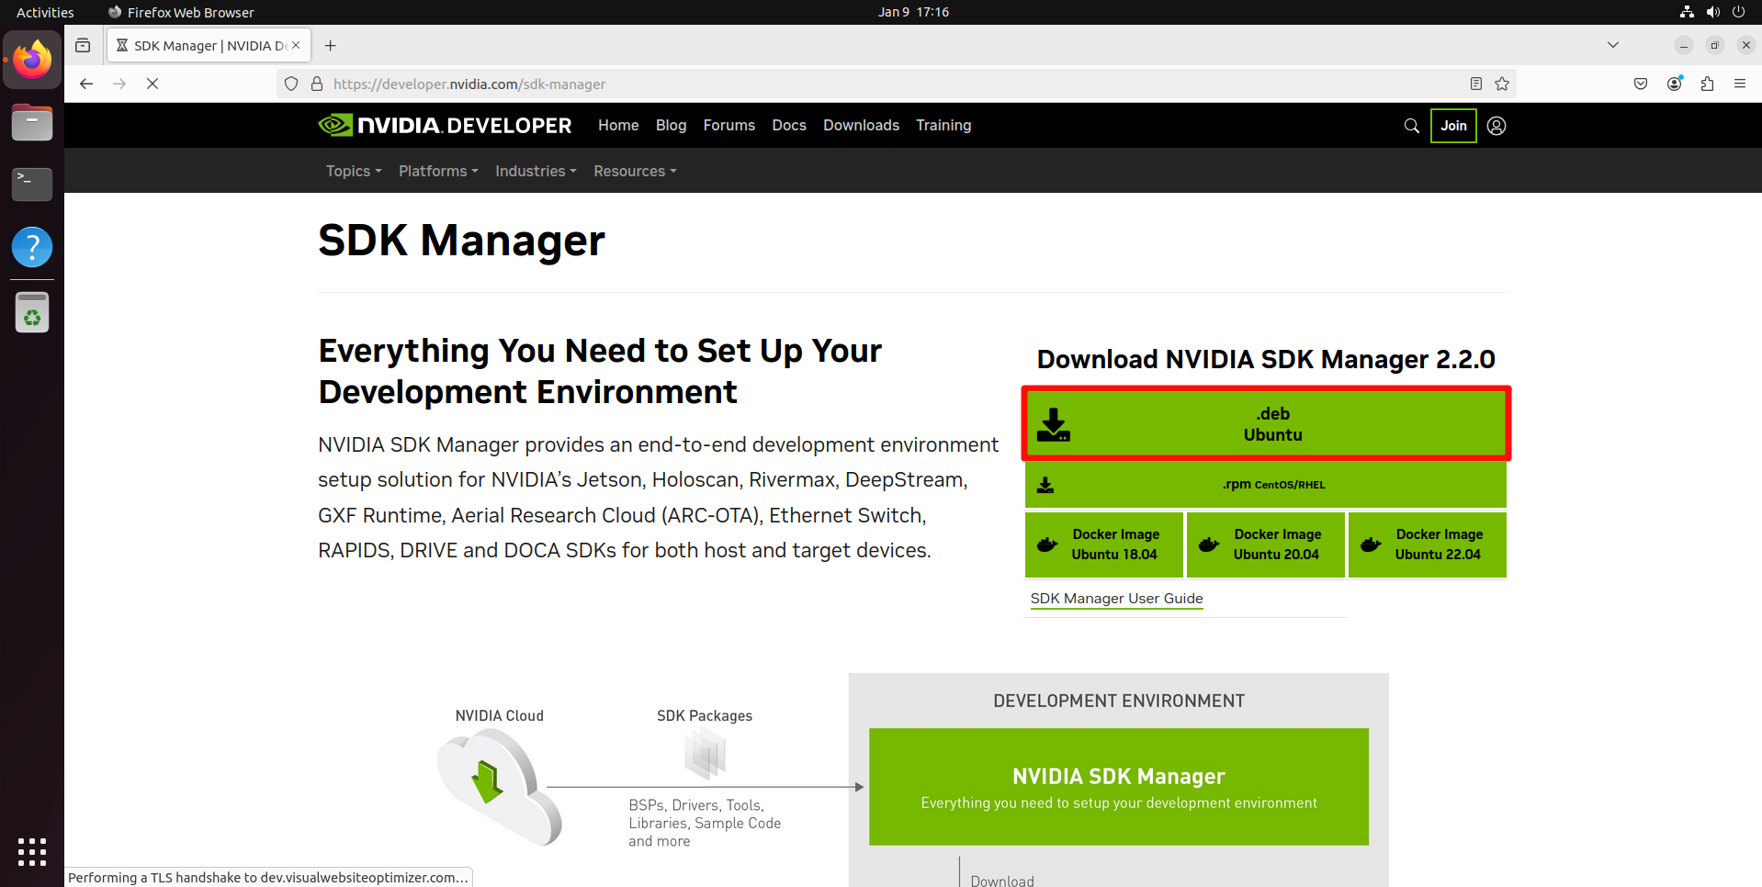The width and height of the screenshot is (1762, 887).
Task: Stop loading the page
Action: click(152, 84)
